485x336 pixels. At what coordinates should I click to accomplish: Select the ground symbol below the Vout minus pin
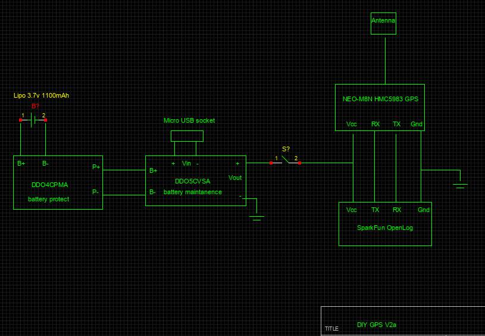pos(256,217)
